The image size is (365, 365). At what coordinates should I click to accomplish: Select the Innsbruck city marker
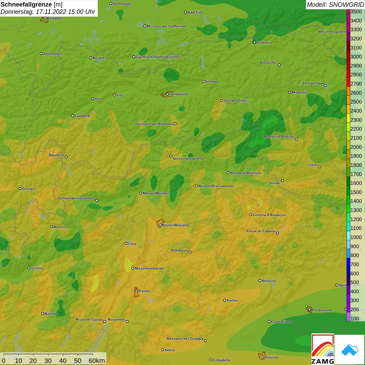tap(167, 94)
